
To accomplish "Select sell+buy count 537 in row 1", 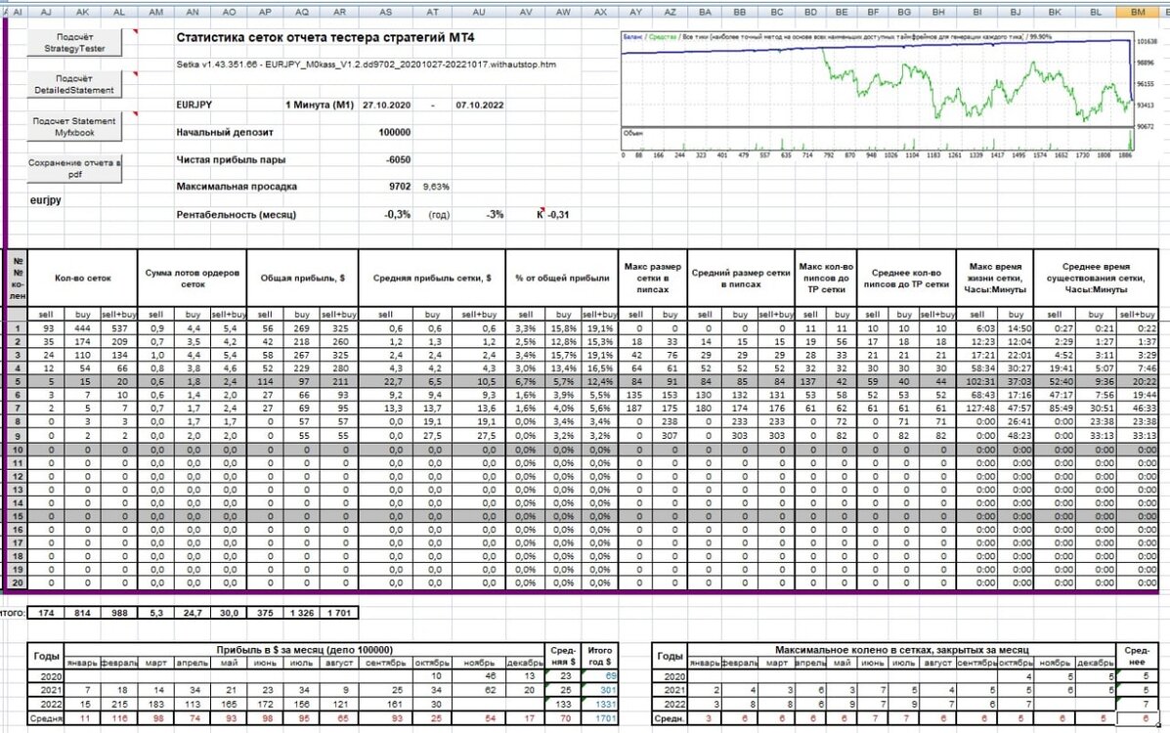I will pyautogui.click(x=119, y=328).
